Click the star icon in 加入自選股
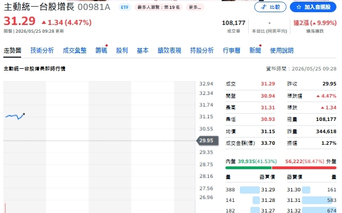Image resolution: width=342 pixels, height=213 pixels. 299,7
